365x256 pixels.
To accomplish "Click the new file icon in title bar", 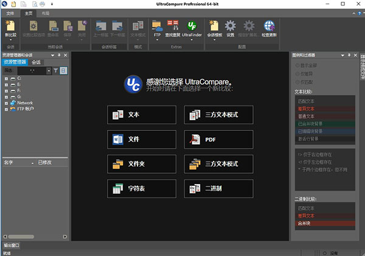I will (14, 4).
